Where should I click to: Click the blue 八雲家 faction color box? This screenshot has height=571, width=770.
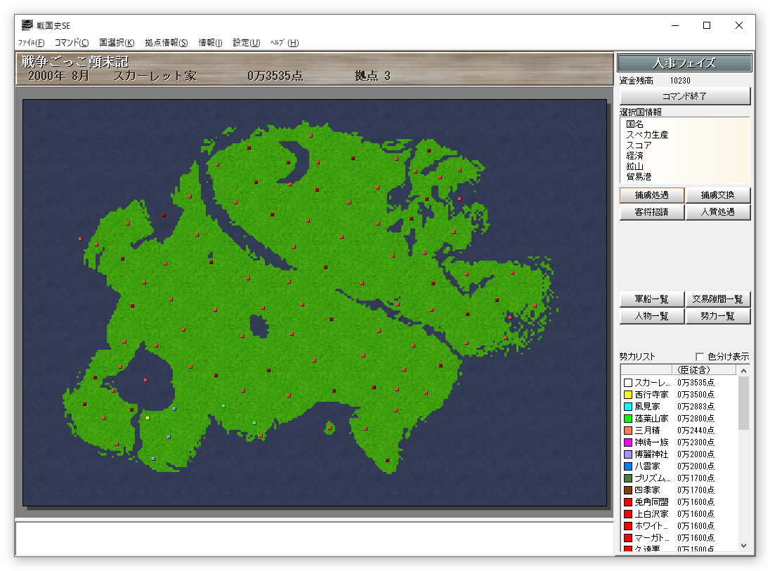click(x=628, y=466)
